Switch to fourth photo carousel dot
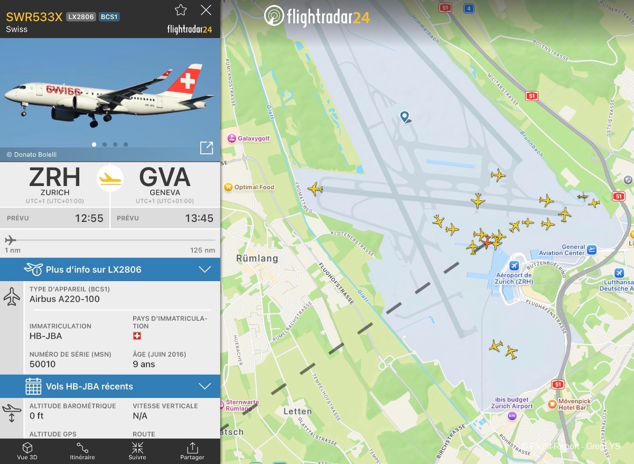This screenshot has width=634, height=464. coord(126,144)
